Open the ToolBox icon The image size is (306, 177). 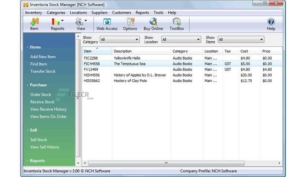(177, 24)
